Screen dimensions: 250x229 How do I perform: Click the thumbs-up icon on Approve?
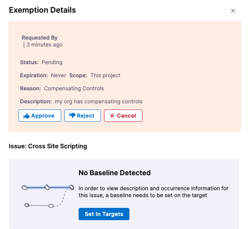point(27,116)
